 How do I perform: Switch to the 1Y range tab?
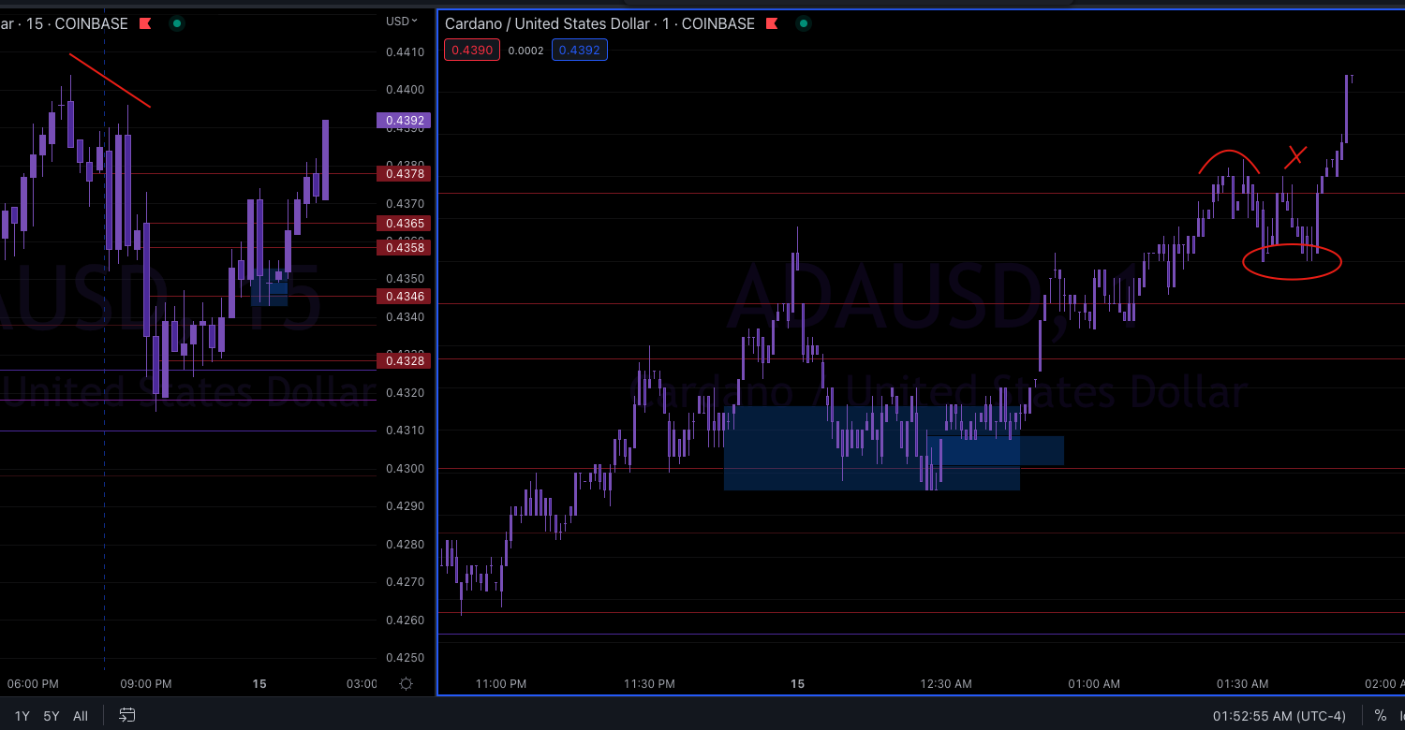[22, 715]
